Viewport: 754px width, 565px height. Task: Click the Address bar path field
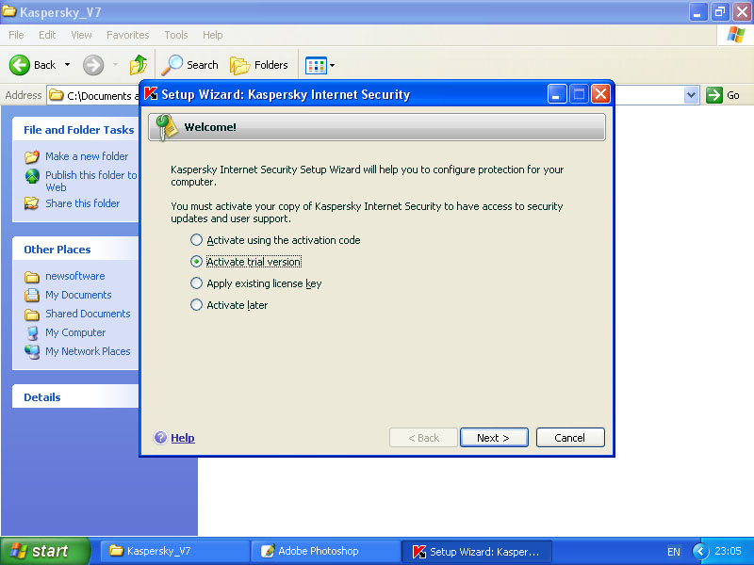(x=93, y=96)
